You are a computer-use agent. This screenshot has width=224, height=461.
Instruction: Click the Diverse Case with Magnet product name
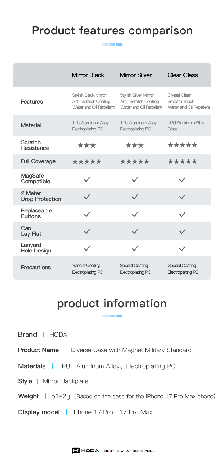(x=131, y=350)
